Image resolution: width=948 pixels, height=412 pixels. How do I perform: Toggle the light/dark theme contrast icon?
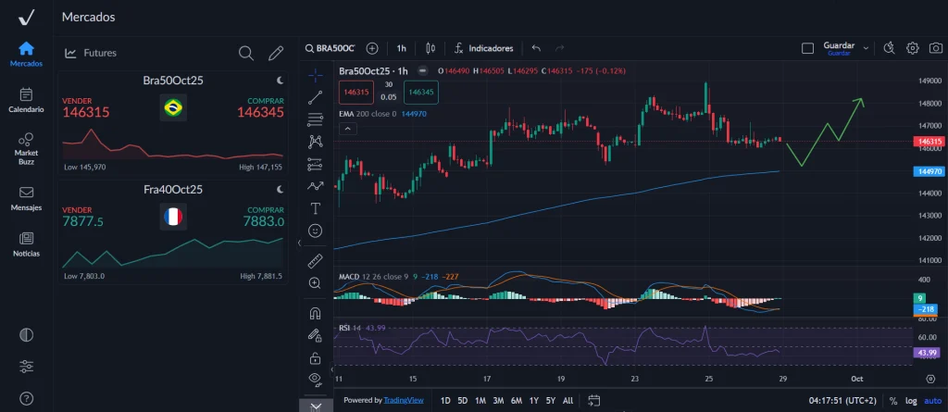click(x=26, y=335)
